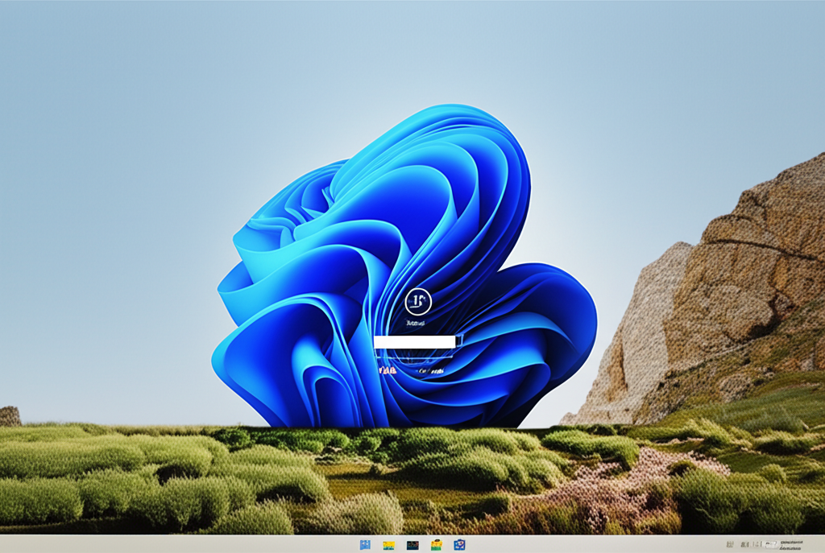Launch the second taskbar icon, yellow and blue

(388, 545)
